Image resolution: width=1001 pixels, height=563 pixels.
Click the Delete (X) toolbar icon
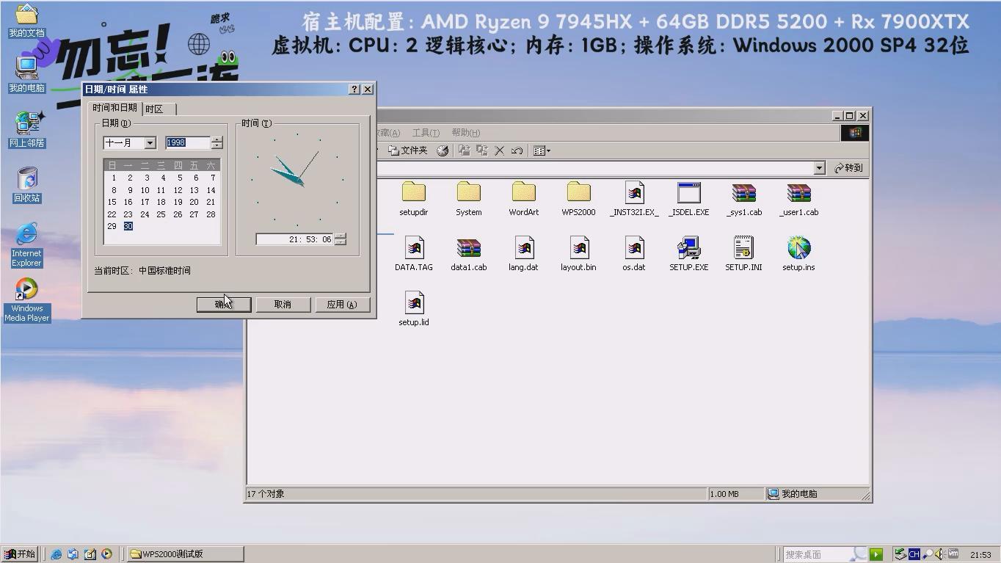(500, 150)
